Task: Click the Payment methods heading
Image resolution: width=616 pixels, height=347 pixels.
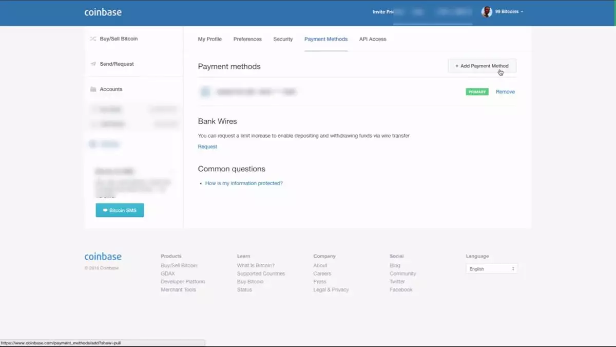Action: pos(229,66)
